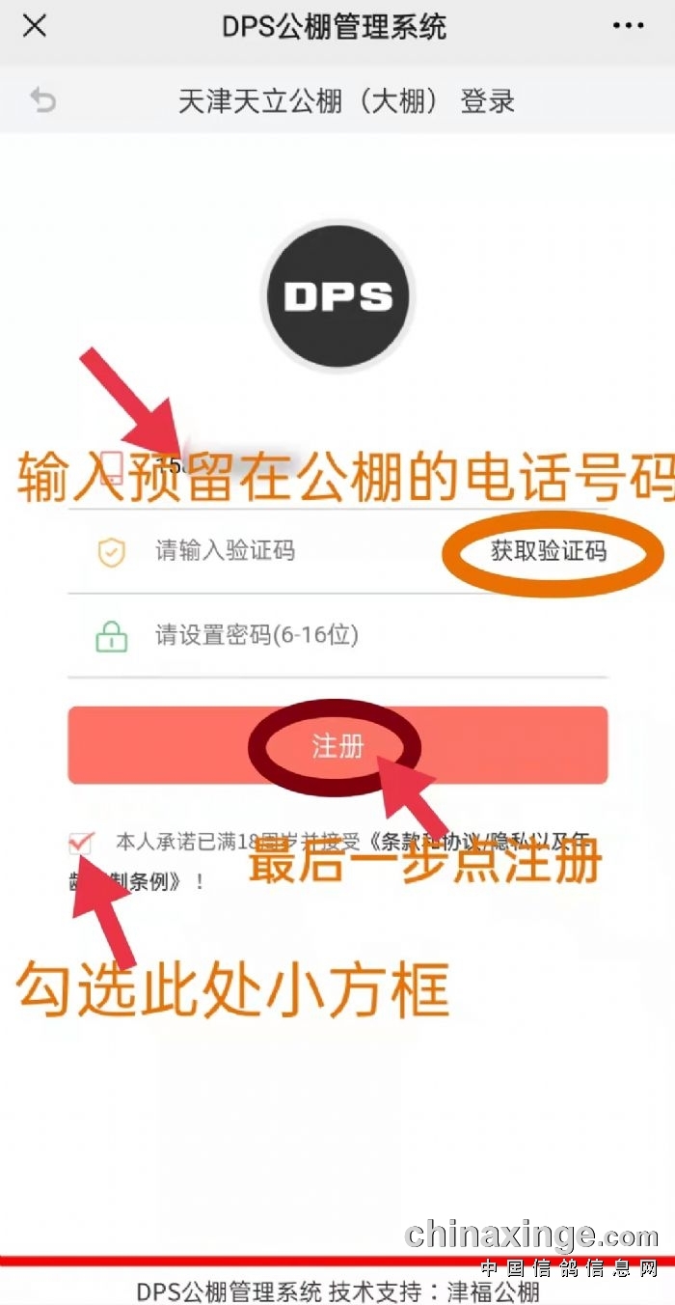This screenshot has width=675, height=1305.
Task: Click the green padlock password icon
Action: pyautogui.click(x=112, y=637)
